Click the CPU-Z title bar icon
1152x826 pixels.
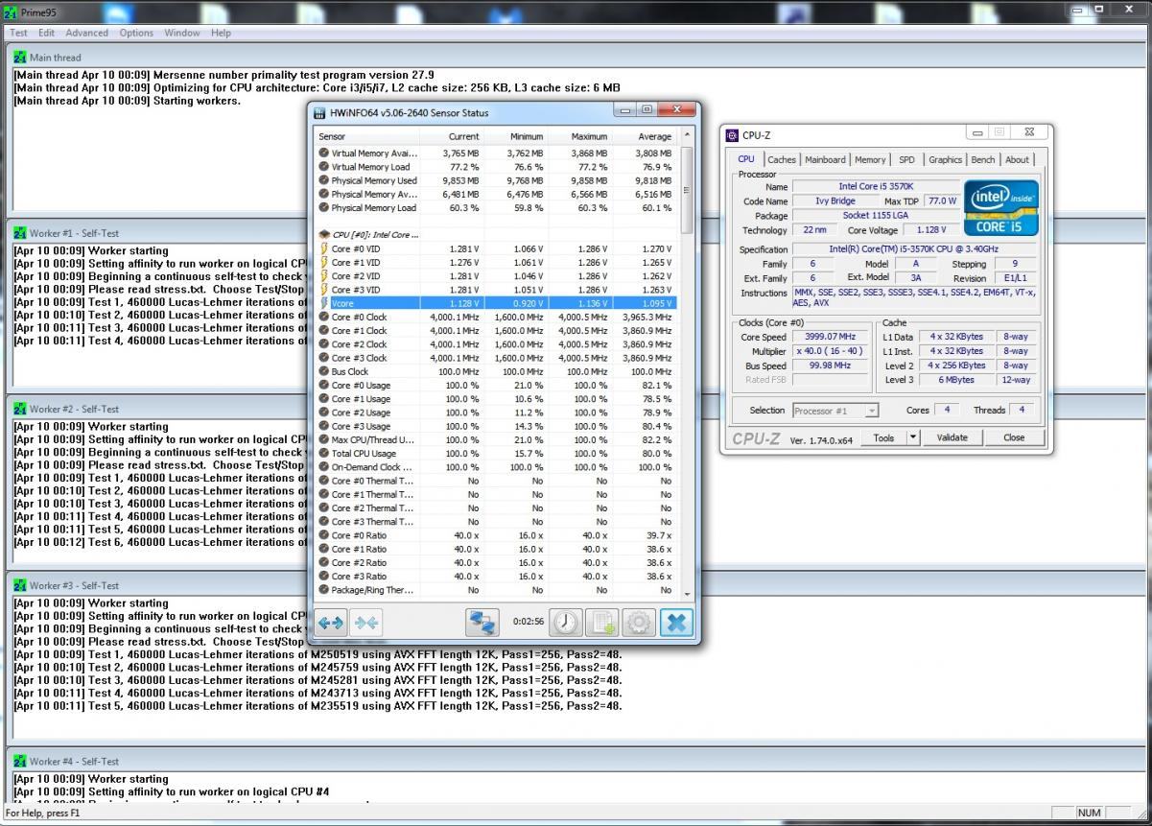click(x=733, y=135)
